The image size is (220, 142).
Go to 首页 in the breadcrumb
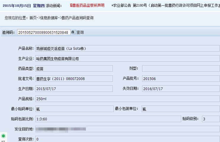click(33, 18)
